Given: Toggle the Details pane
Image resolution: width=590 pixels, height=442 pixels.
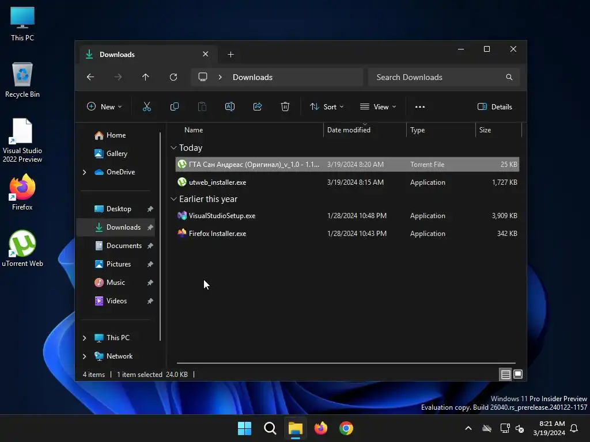Looking at the screenshot, I should pyautogui.click(x=494, y=106).
